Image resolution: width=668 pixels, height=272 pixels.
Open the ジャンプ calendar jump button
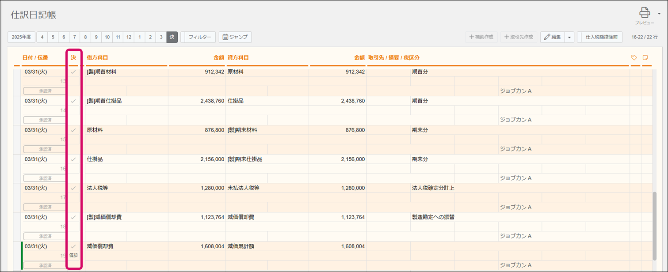click(x=235, y=38)
